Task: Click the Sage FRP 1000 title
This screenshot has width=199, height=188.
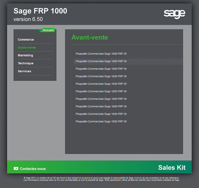Action: (x=40, y=11)
